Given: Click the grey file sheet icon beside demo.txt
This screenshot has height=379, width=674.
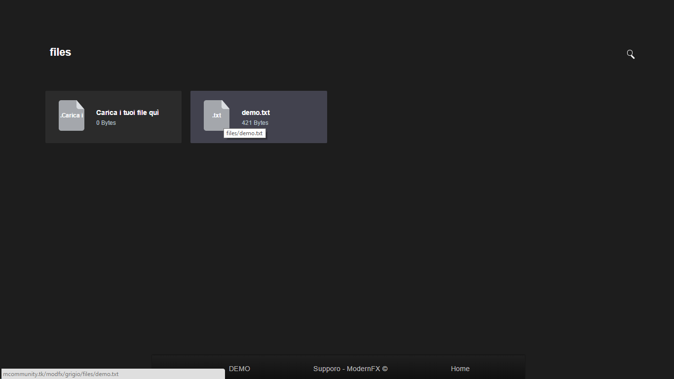Looking at the screenshot, I should [216, 115].
